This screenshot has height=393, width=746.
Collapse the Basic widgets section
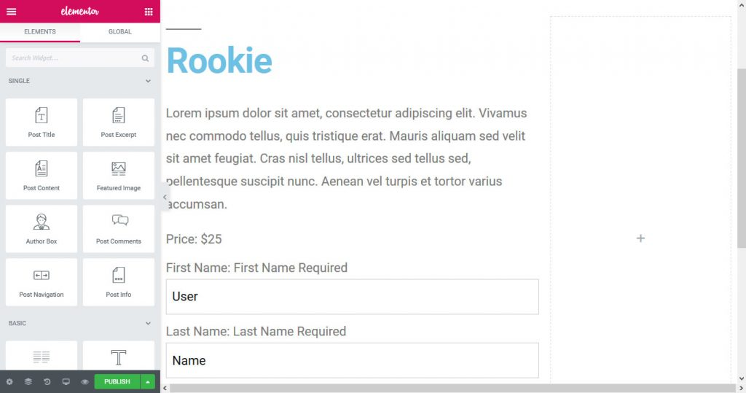coord(148,323)
